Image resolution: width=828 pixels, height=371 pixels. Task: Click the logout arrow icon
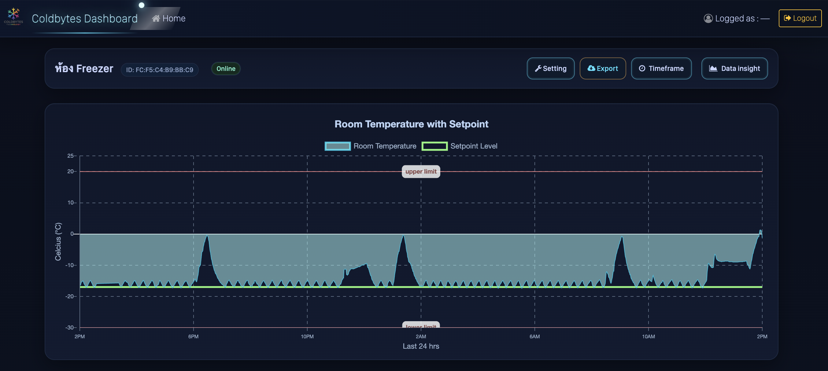point(788,18)
